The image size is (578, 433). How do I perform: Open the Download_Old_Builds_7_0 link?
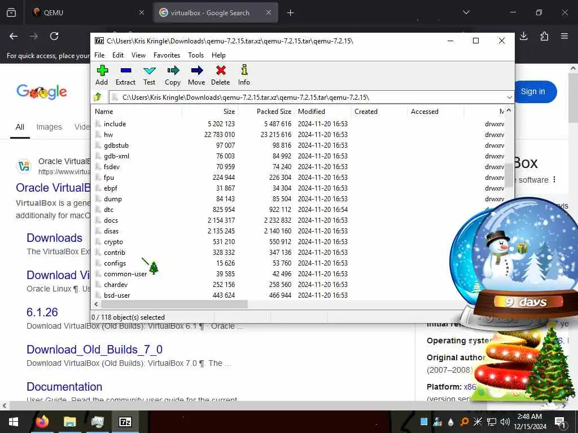click(x=94, y=350)
